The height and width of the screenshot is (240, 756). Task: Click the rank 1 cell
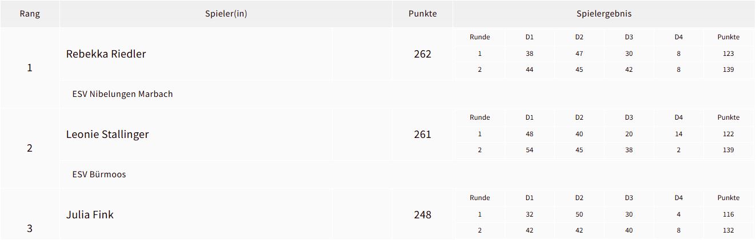click(x=30, y=68)
